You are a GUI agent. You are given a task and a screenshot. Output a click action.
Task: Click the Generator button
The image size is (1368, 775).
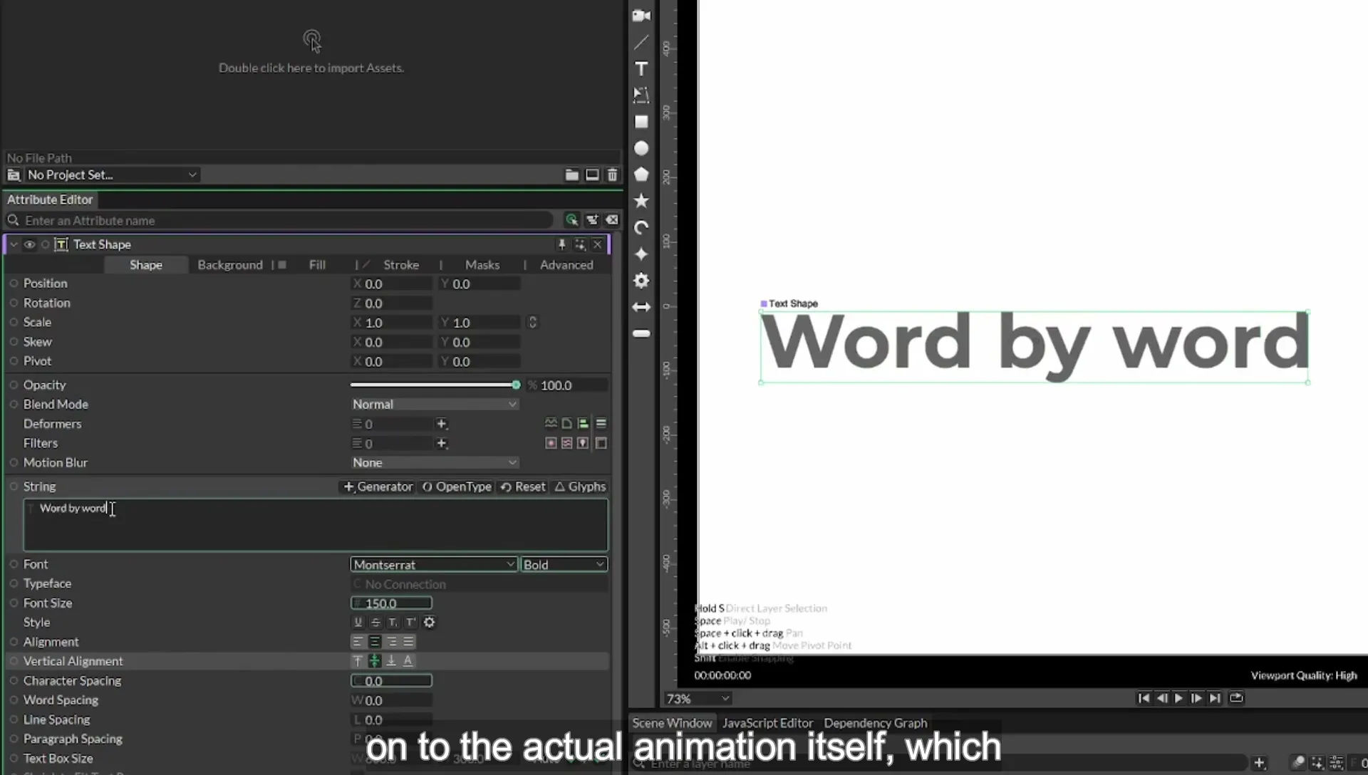[378, 487]
